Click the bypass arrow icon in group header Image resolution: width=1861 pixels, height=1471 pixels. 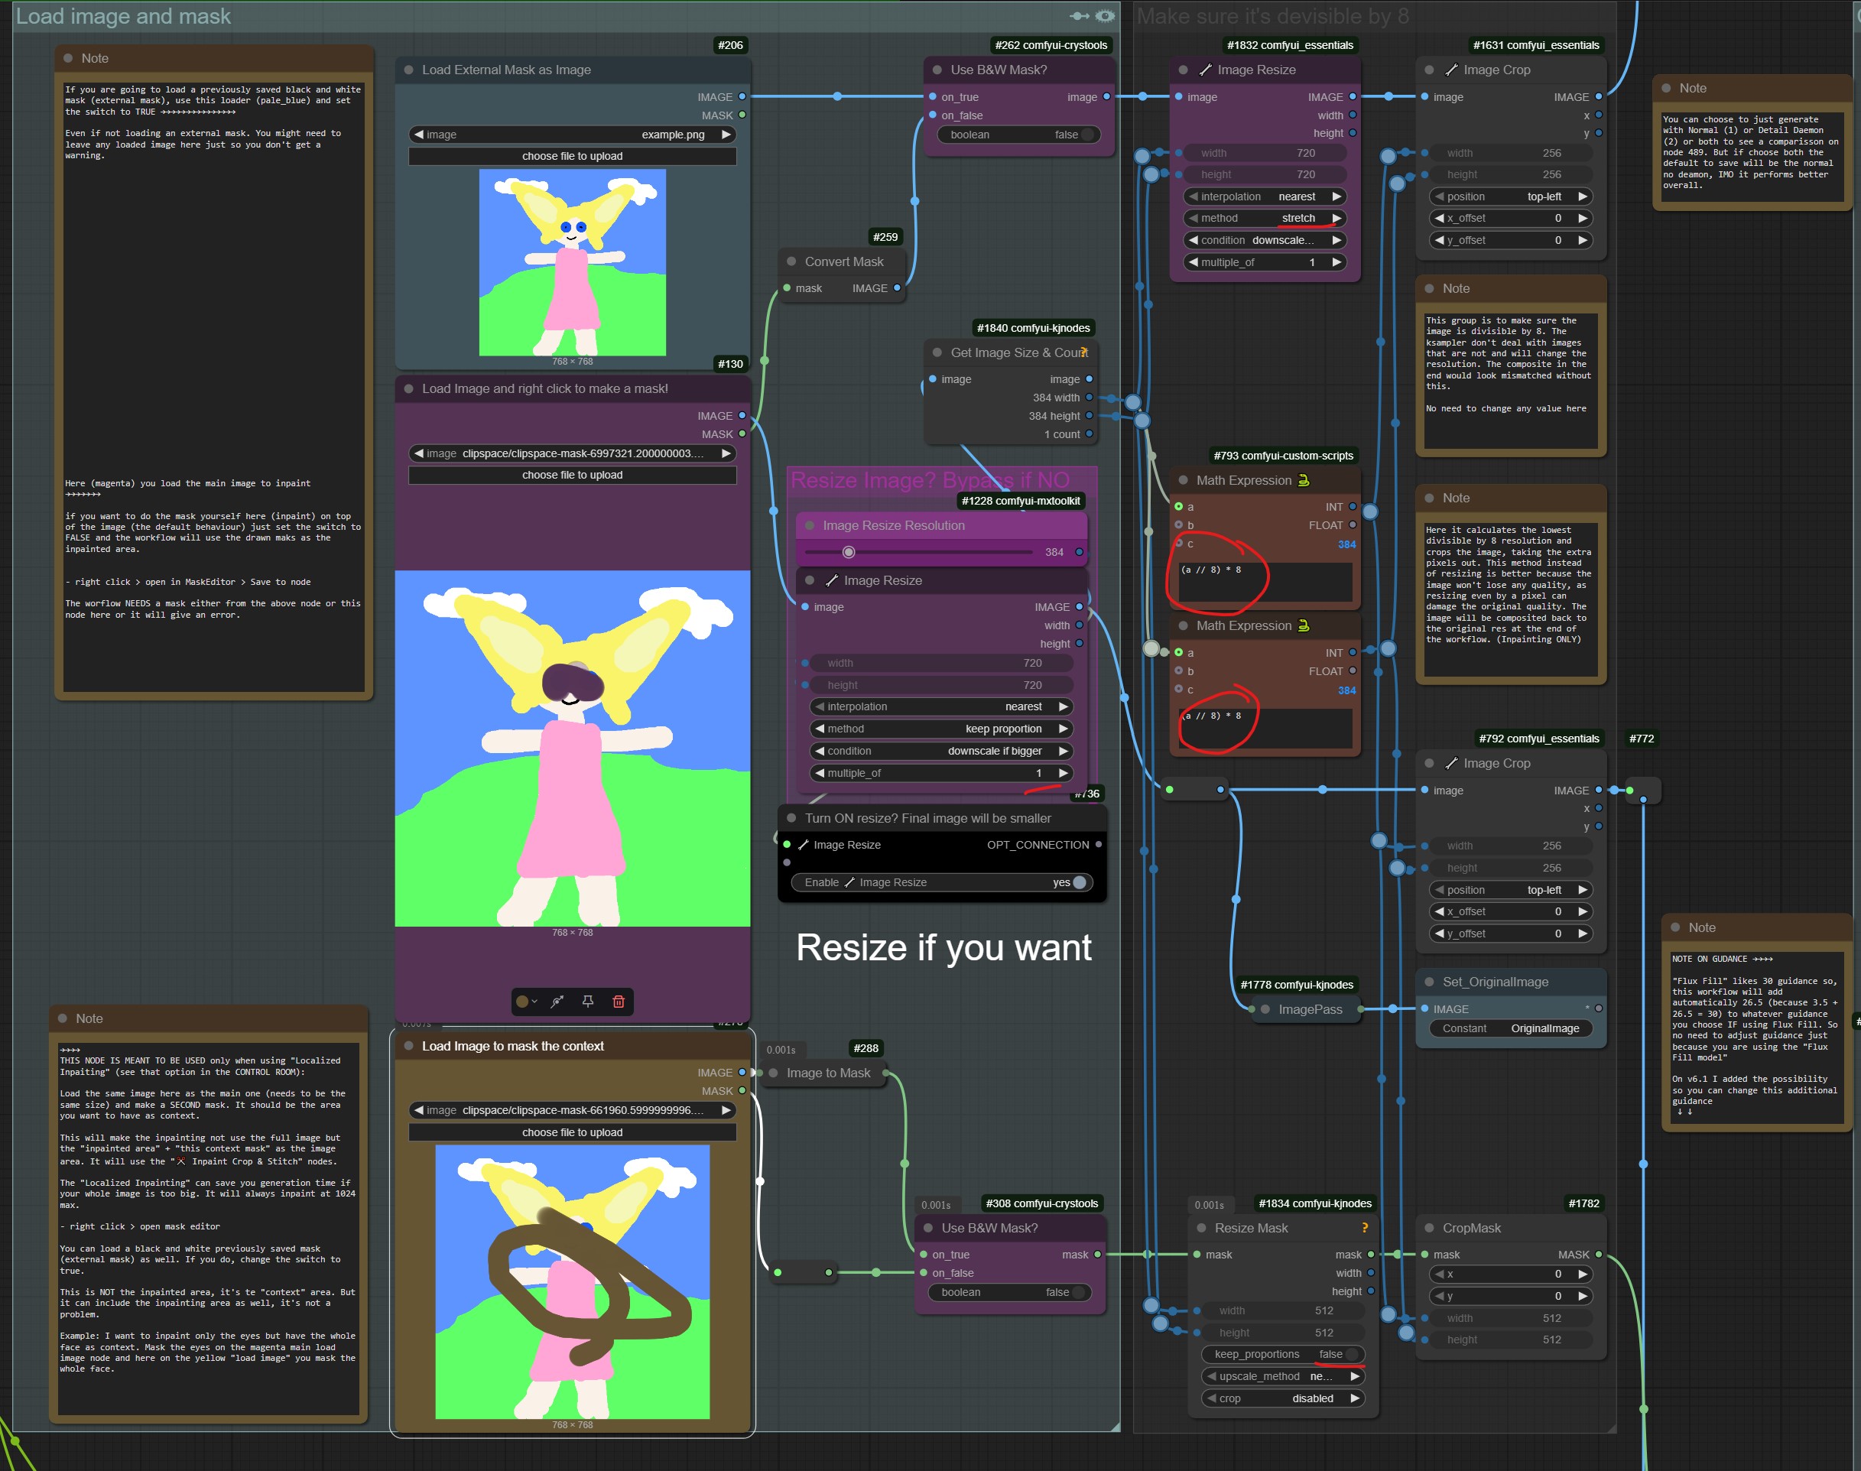click(1079, 16)
